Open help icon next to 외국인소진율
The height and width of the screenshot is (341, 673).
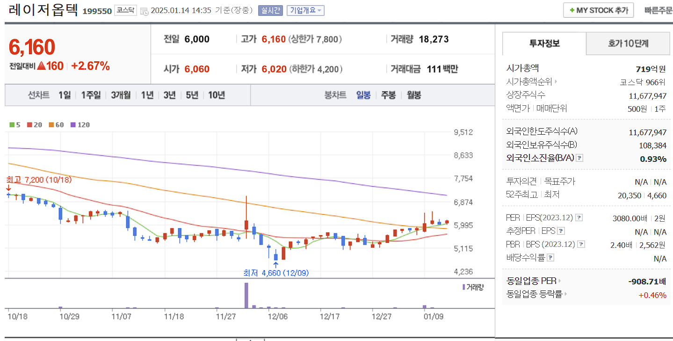580,158
